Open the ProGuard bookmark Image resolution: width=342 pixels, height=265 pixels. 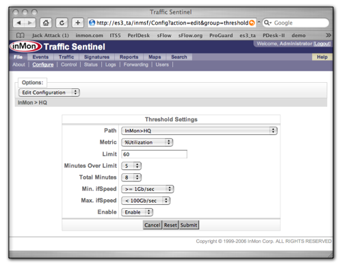click(221, 36)
